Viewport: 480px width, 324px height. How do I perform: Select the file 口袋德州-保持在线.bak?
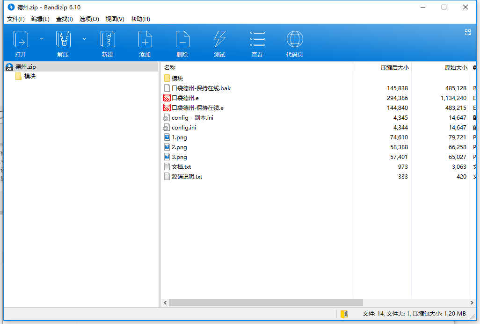click(x=201, y=88)
